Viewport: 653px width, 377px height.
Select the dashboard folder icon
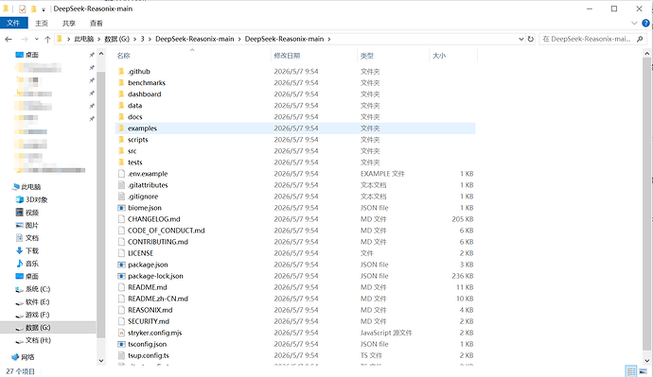tap(121, 94)
